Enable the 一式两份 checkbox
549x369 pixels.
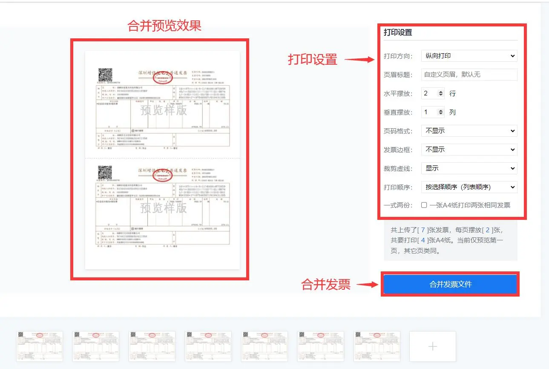coord(424,205)
